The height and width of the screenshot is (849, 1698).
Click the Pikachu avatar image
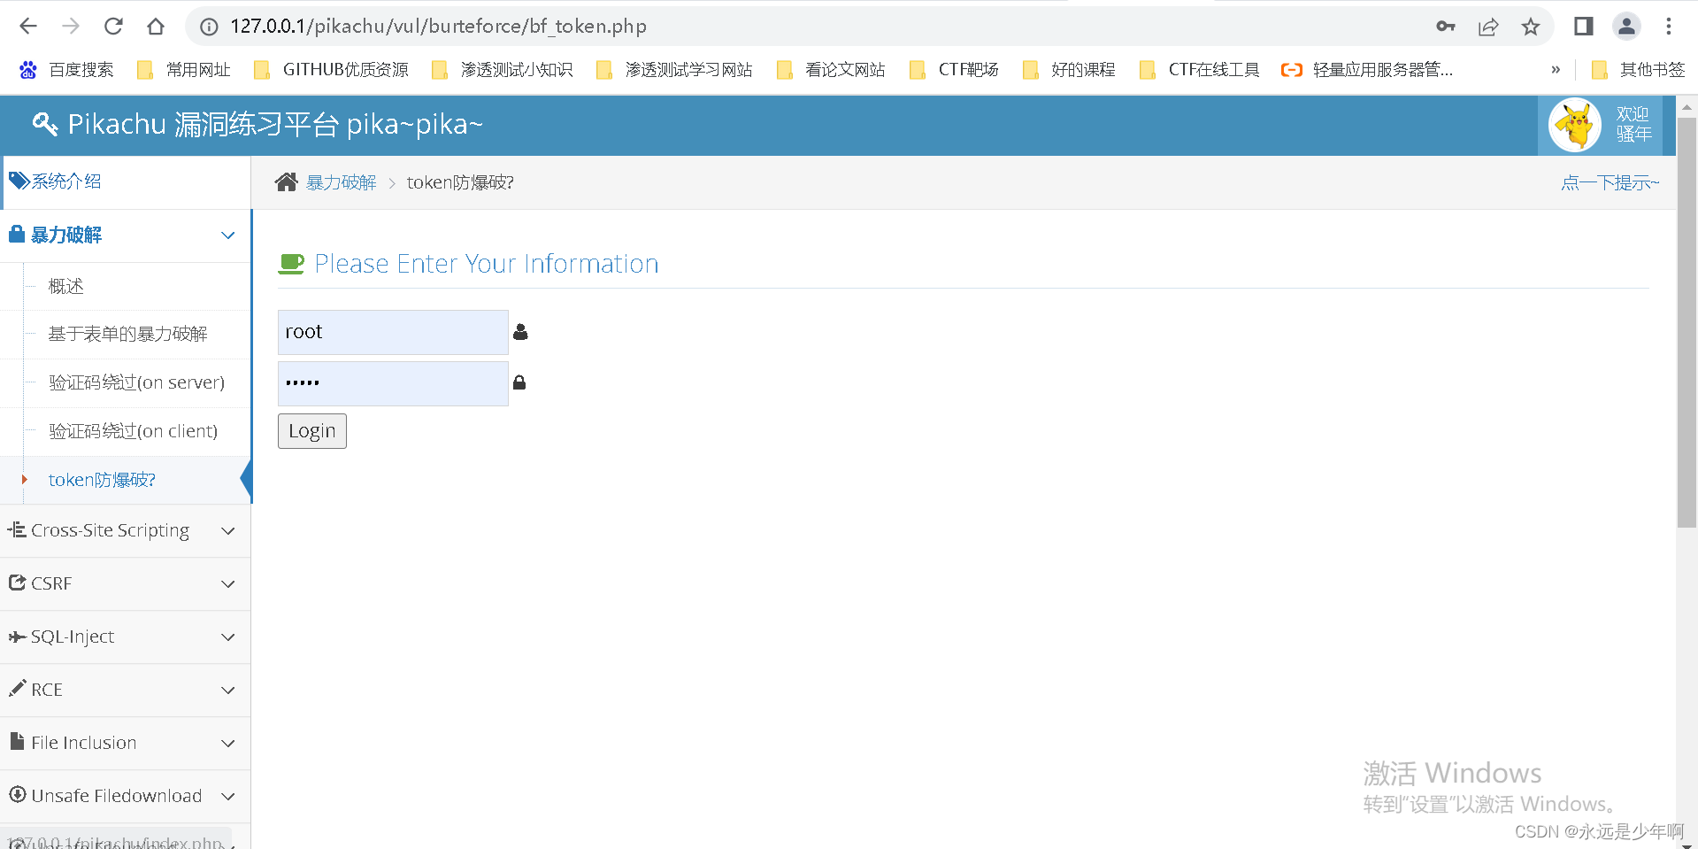click(1575, 125)
